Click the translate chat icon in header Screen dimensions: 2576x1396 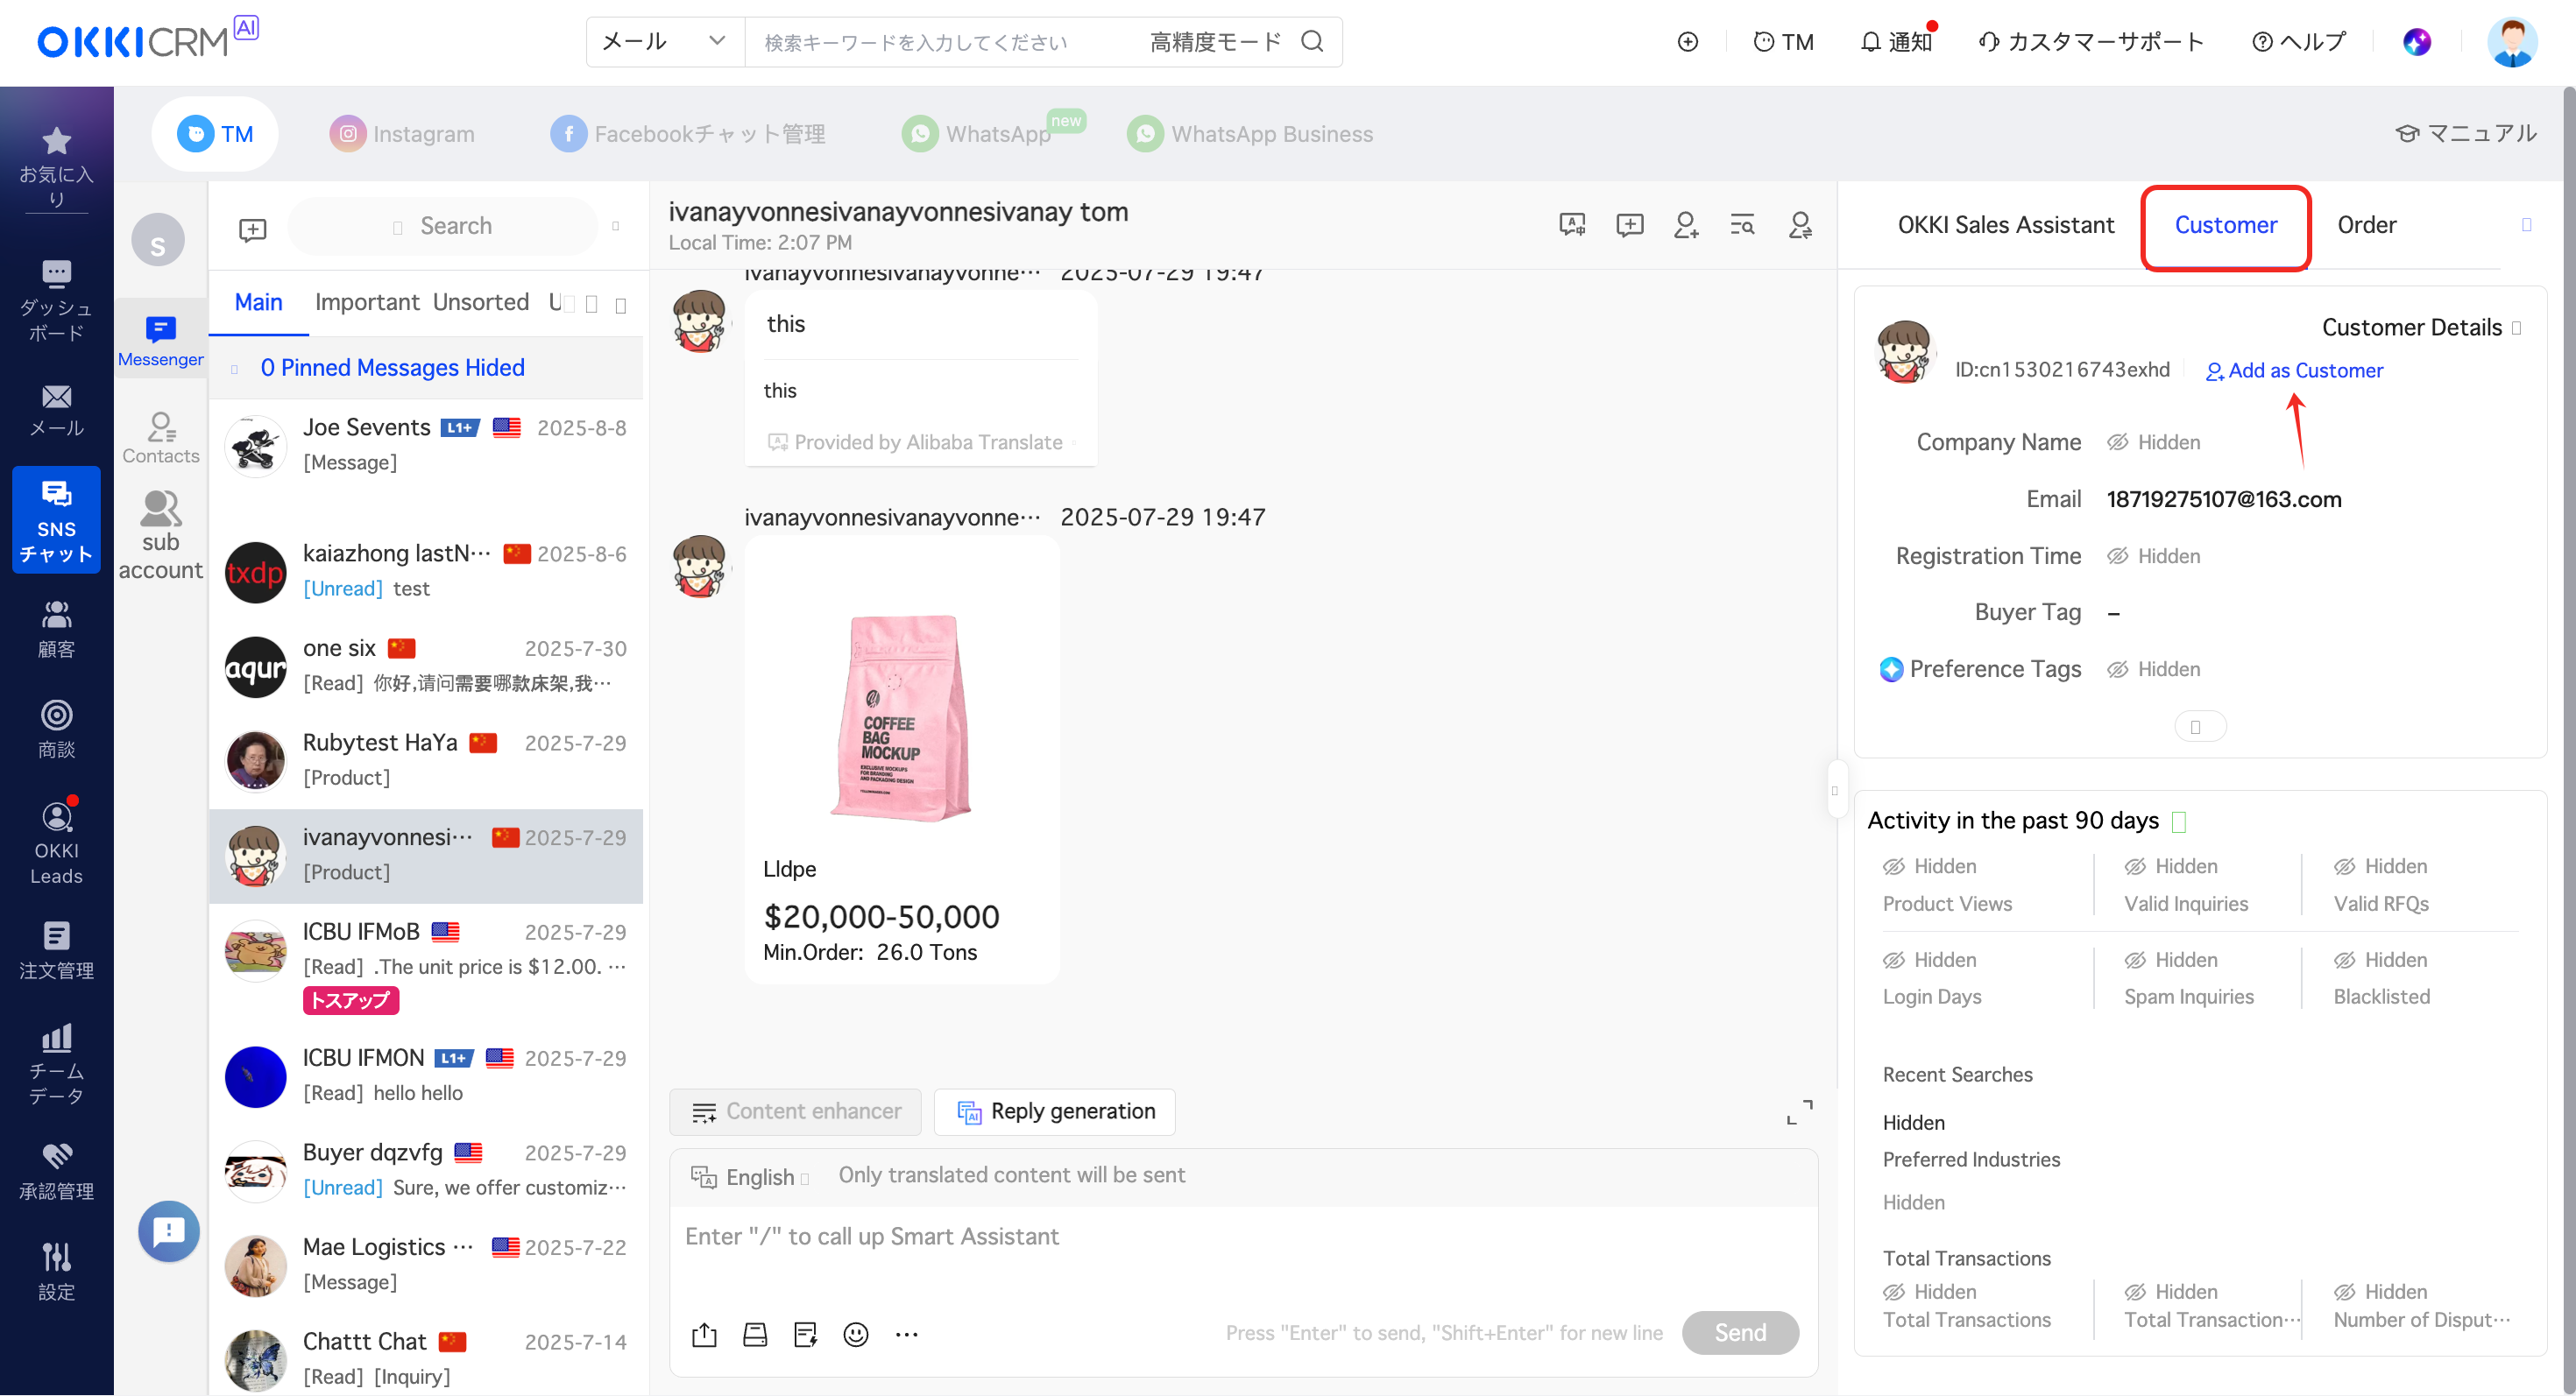click(x=1572, y=225)
